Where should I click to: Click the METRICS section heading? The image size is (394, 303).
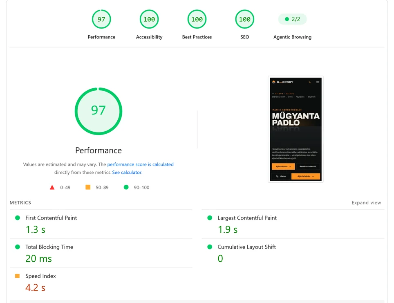[x=20, y=203]
